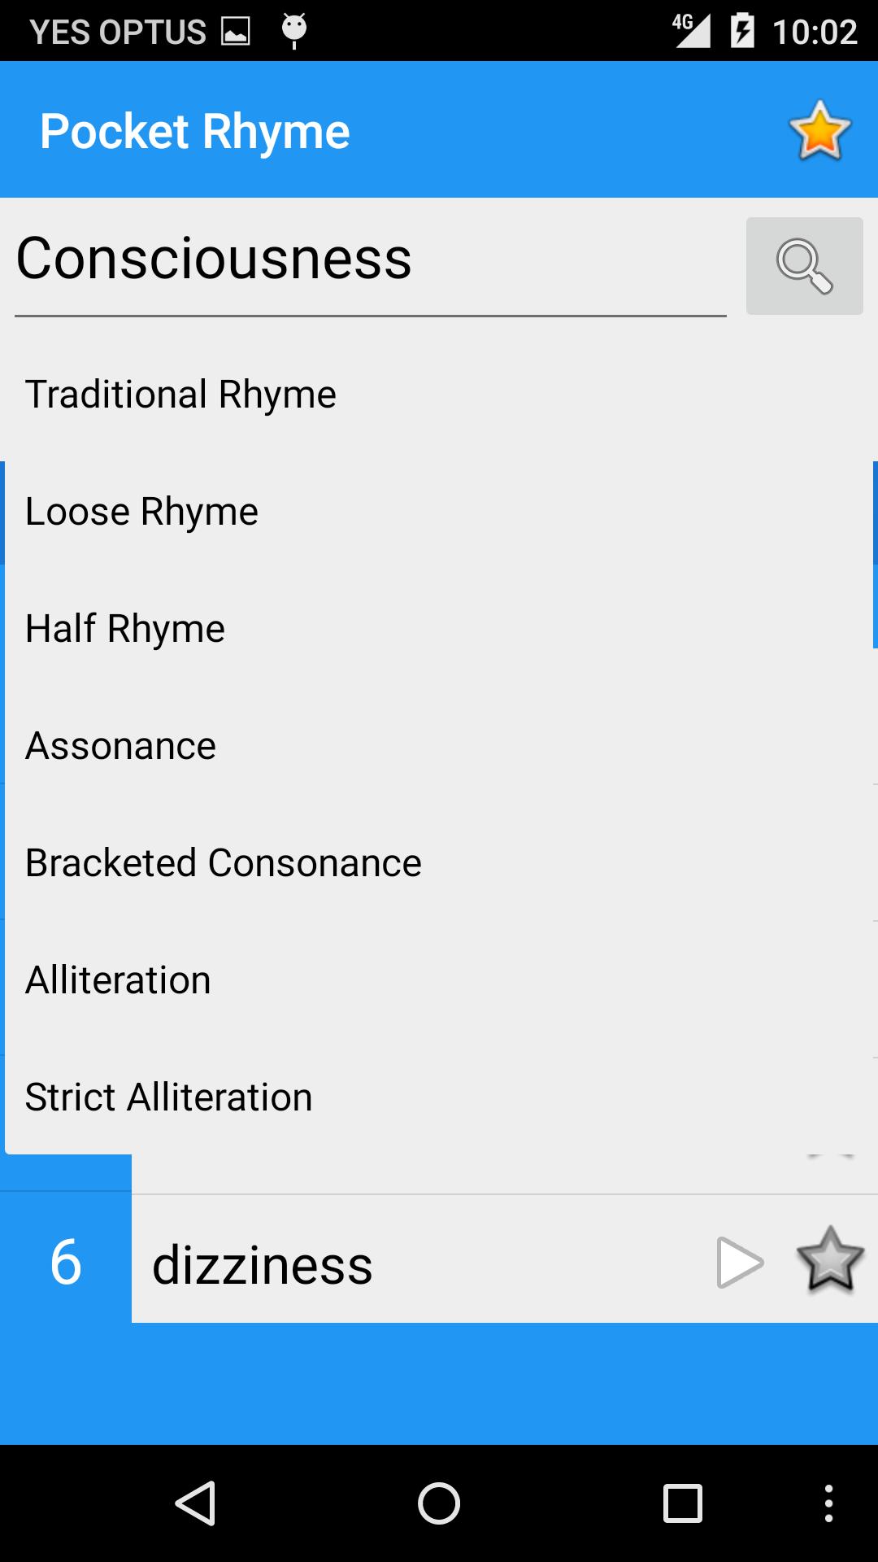This screenshot has height=1562, width=878.
Task: Select Traditional Rhyme from the list
Action: click(x=180, y=395)
